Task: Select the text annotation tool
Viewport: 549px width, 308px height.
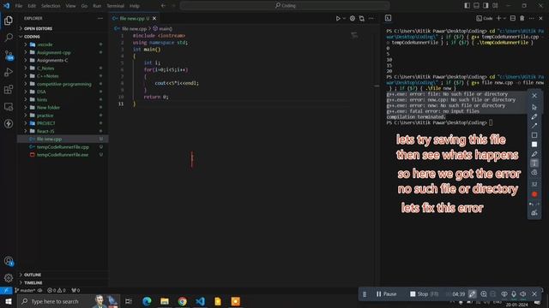Action: coord(534,163)
